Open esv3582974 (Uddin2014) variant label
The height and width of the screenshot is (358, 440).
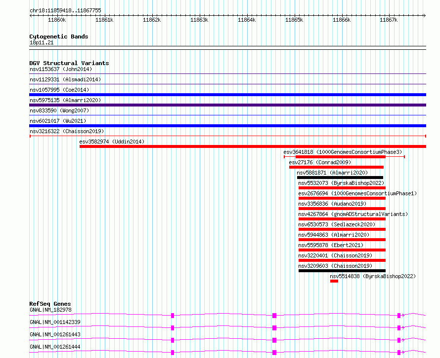click(x=112, y=142)
